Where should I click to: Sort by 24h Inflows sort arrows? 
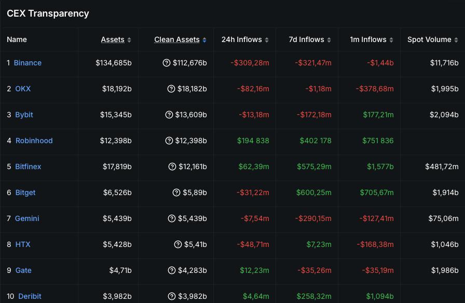267,40
